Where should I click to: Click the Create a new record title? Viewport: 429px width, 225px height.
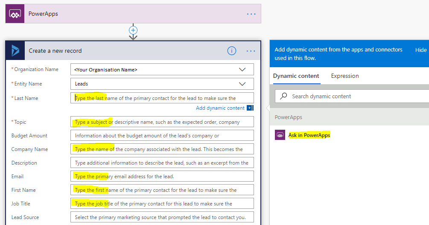pyautogui.click(x=55, y=51)
